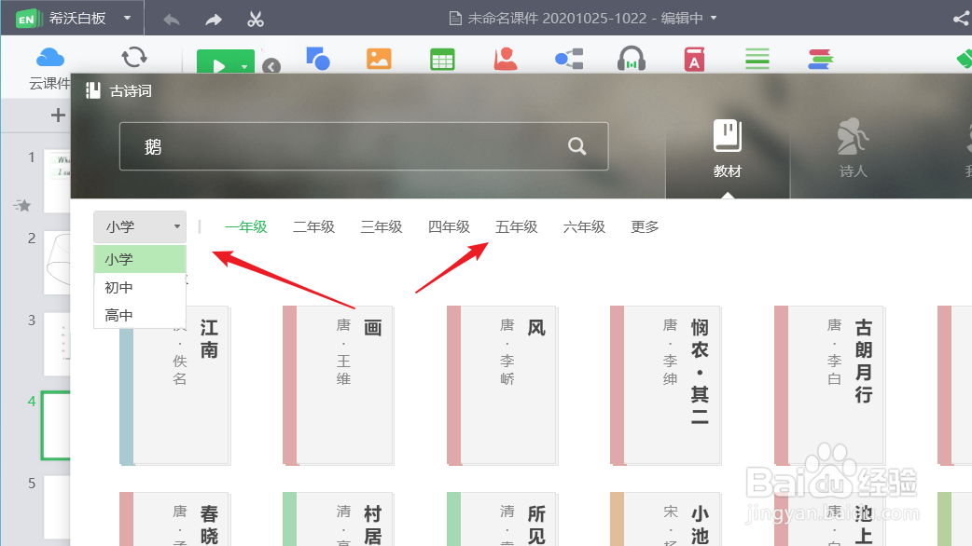Screen dimensions: 972x546
Task: Select slide 1 thumbnail
Action: [56, 182]
